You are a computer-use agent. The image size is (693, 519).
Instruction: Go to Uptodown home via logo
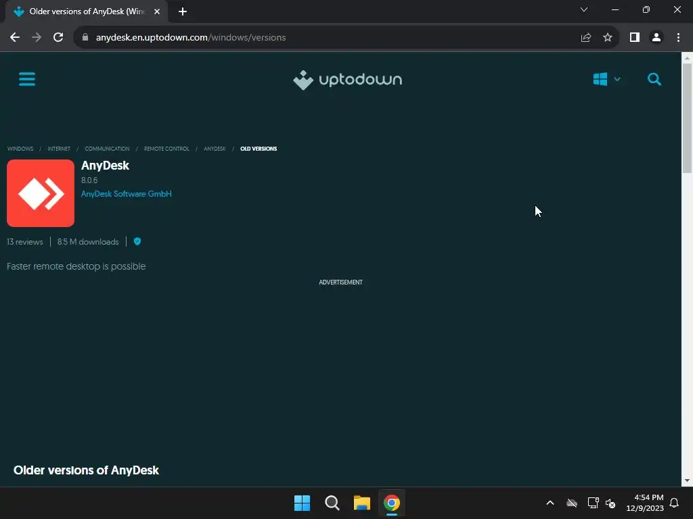347,80
